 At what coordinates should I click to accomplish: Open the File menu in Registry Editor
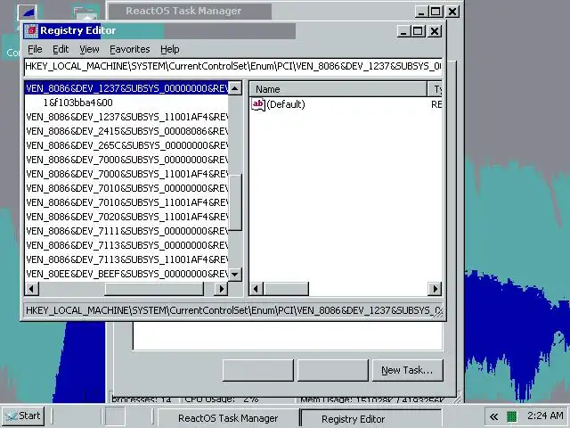[x=35, y=49]
